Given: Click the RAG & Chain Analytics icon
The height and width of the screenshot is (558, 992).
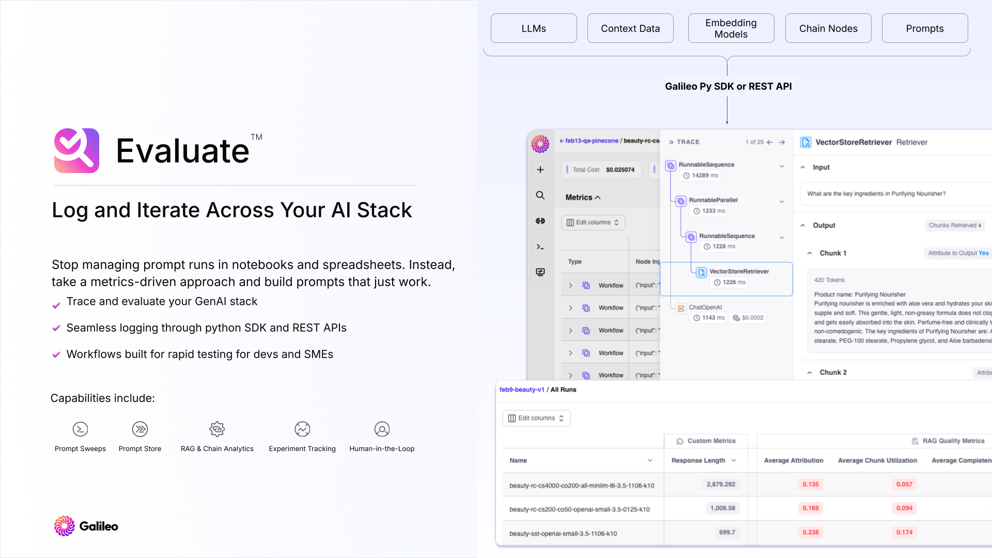Looking at the screenshot, I should [x=217, y=429].
